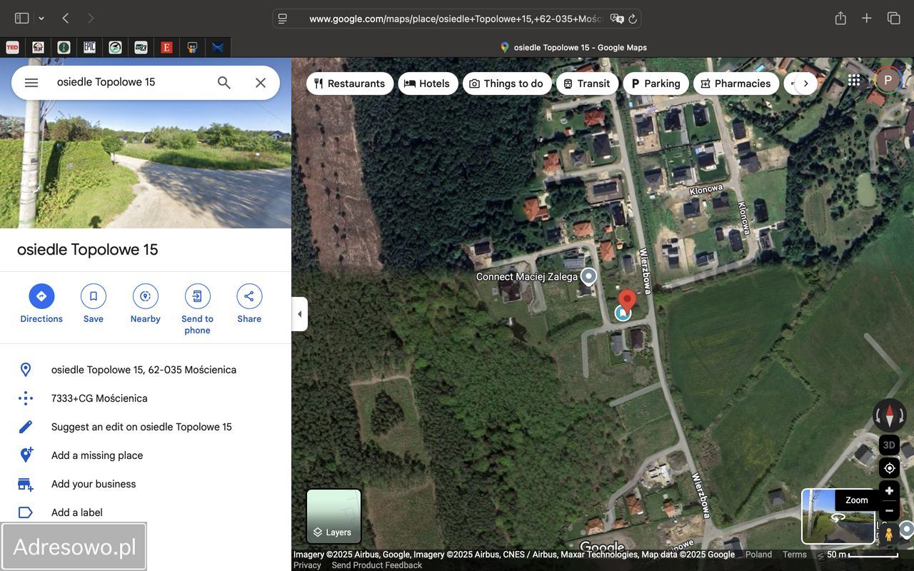The width and height of the screenshot is (914, 571).
Task: Clear the search box with the X
Action: 261,83
